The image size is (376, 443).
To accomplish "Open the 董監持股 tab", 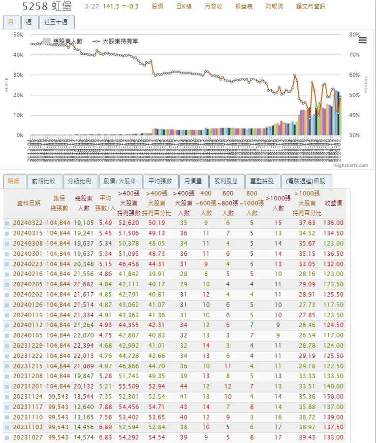I will coord(262,181).
